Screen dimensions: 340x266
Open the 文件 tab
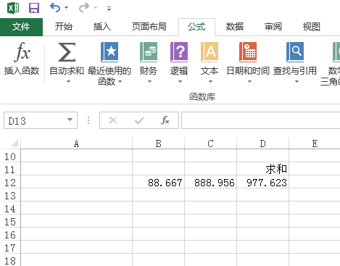tap(21, 27)
